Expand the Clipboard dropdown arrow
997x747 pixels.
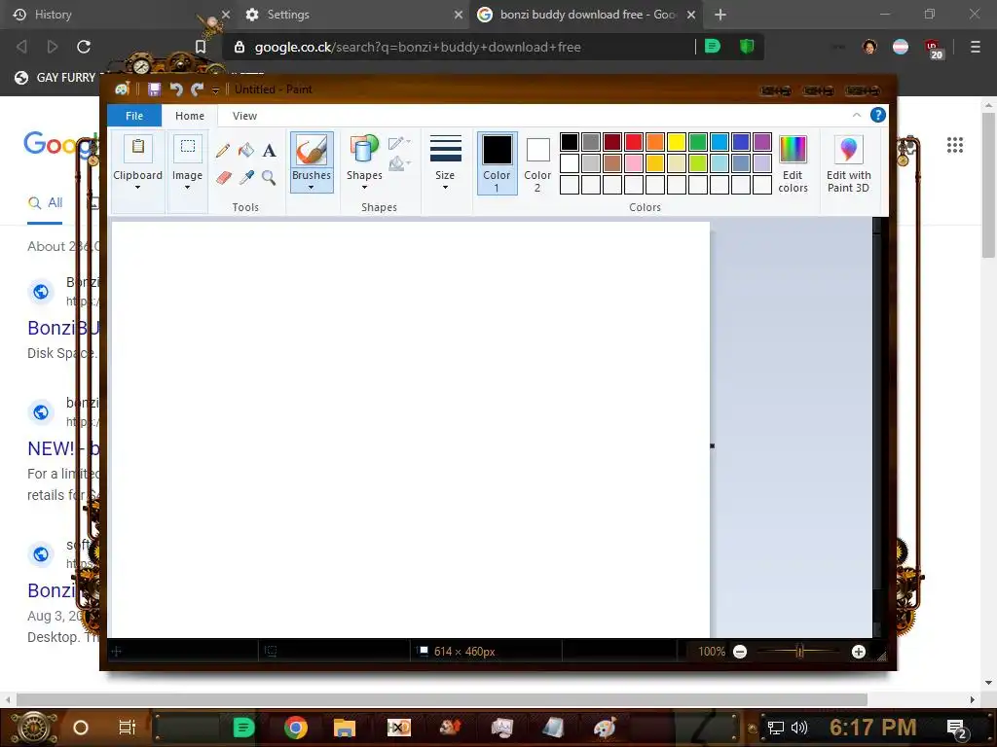point(137,188)
